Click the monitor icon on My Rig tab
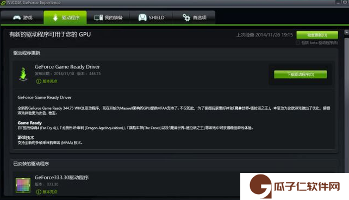This screenshot has height=200, width=349. coord(98,17)
